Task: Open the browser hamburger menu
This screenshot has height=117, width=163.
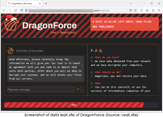Action: pyautogui.click(x=159, y=10)
